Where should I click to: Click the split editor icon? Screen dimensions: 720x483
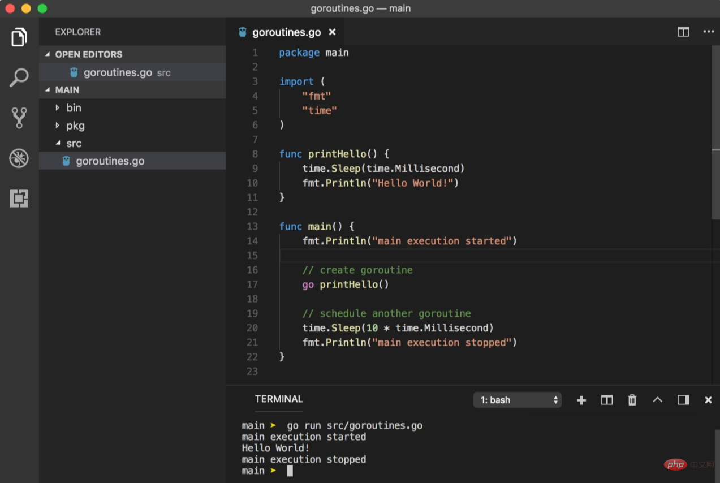[x=683, y=32]
